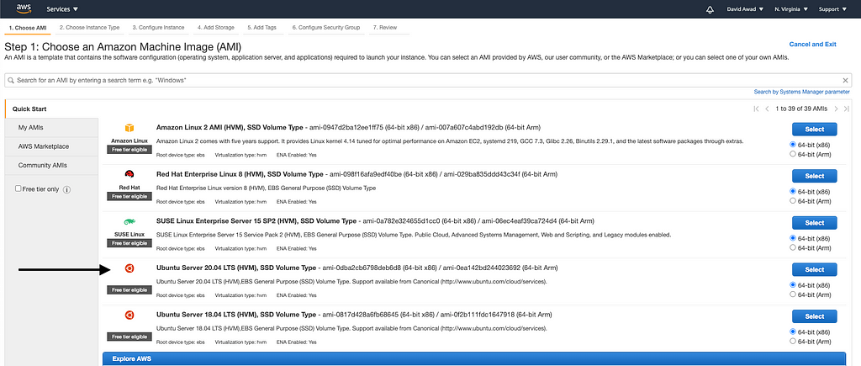Click Free tier eligible badge under Red Hat
Screen dimensions: 861x366
click(x=129, y=196)
